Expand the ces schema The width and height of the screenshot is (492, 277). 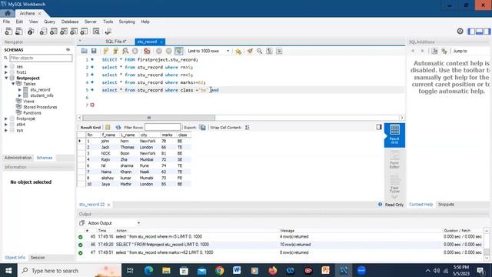click(6, 67)
